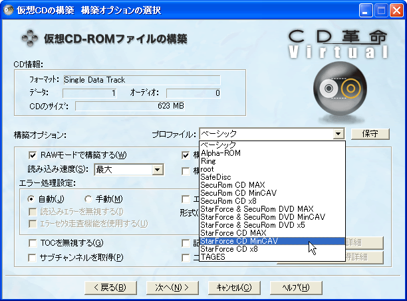Open the 読み込み速度 speed dropdown
407x301 pixels.
158,170
